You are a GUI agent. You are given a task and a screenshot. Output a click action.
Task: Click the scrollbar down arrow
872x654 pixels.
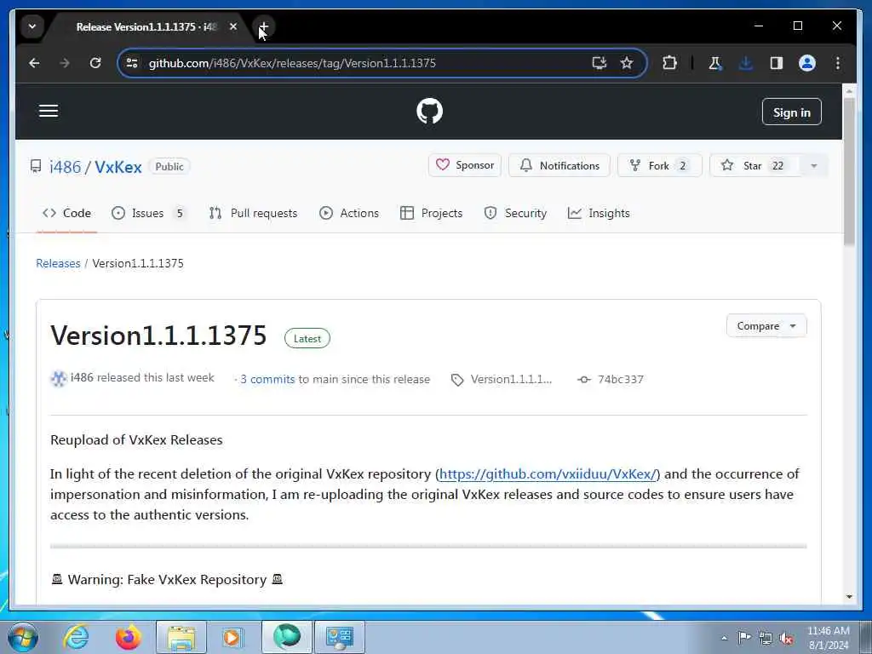pyautogui.click(x=849, y=597)
